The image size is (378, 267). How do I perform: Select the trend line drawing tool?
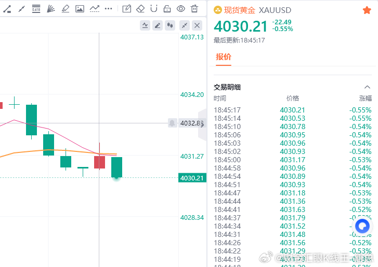click(x=7, y=9)
